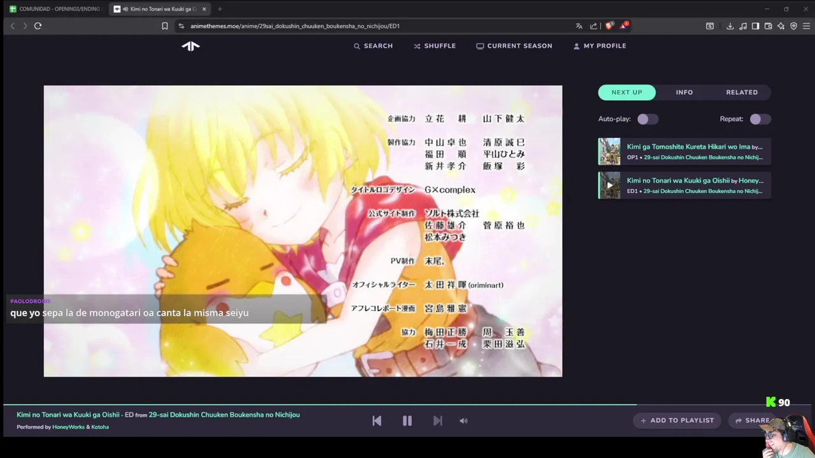Open the media controls music-note icon

coord(743,26)
